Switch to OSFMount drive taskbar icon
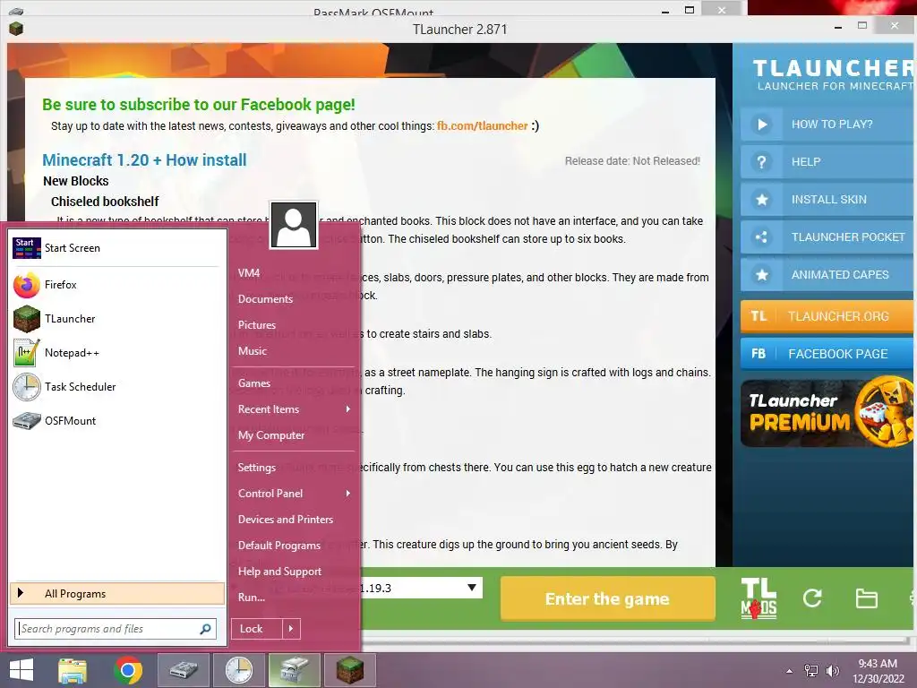 coord(184,670)
